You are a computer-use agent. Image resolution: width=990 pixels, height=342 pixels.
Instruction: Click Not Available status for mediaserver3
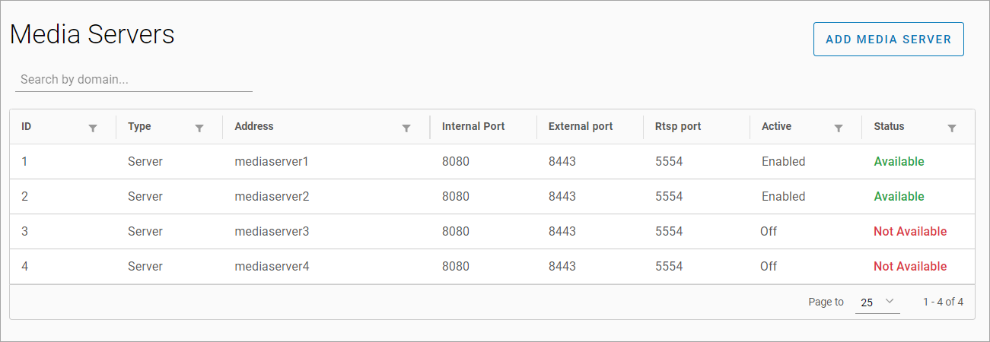click(x=910, y=232)
